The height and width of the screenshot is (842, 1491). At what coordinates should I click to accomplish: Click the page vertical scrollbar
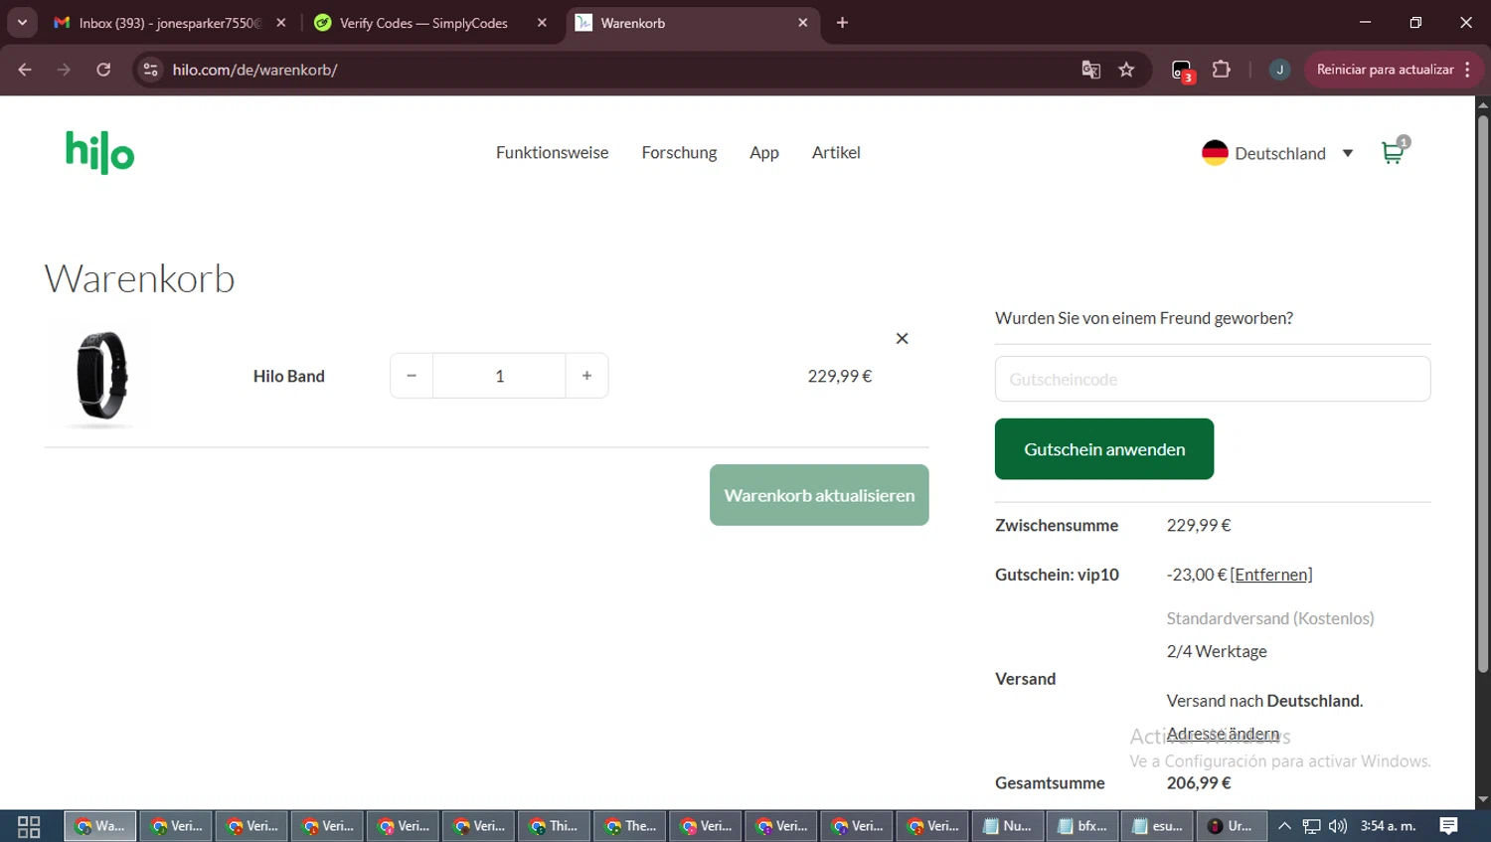click(x=1483, y=393)
